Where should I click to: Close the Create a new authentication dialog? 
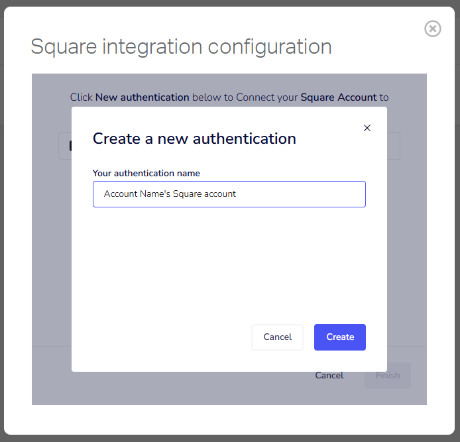tap(367, 128)
